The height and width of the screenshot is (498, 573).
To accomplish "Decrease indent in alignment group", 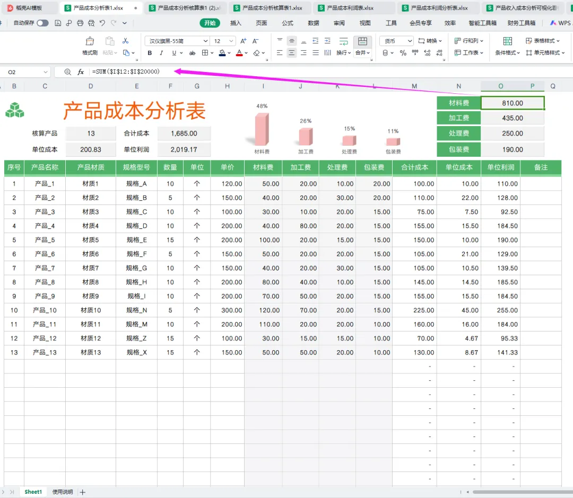I will pyautogui.click(x=316, y=41).
